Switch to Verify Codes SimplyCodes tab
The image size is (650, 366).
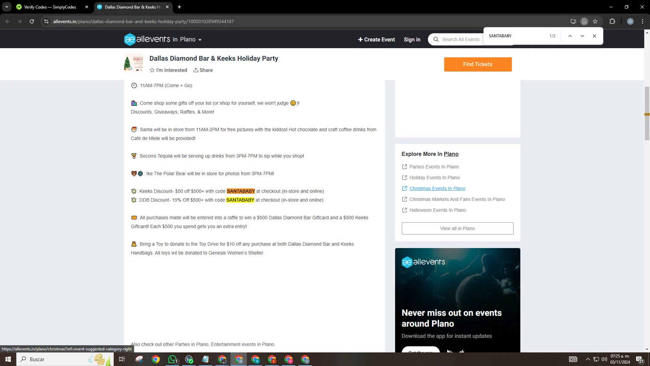(x=50, y=7)
